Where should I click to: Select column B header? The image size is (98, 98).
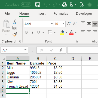coord(38,59)
